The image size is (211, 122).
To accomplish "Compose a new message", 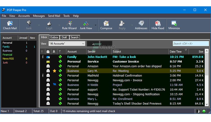I will pyautogui.click(x=106, y=25).
